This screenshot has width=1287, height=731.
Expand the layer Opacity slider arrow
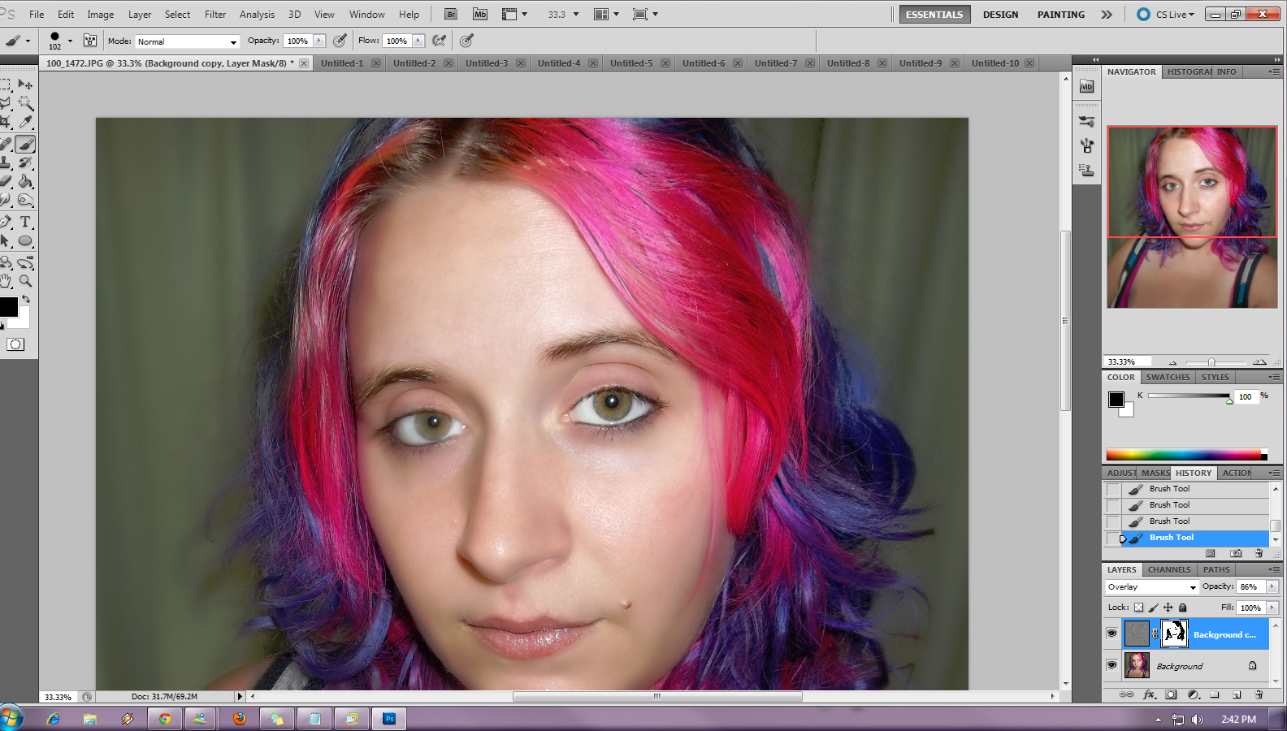(1272, 586)
